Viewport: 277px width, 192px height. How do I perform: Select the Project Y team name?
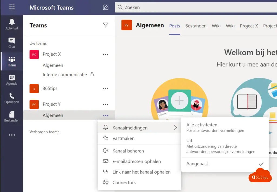pyautogui.click(x=52, y=104)
